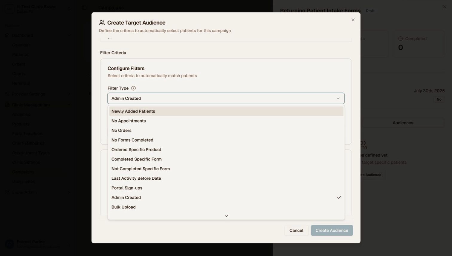This screenshot has width=452, height=256.
Task: Click the Super Admin icon
Action: (x=7, y=192)
